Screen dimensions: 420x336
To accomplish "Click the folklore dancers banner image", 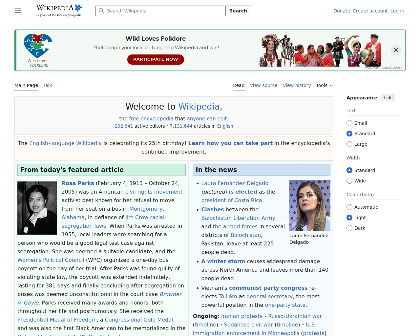I will click(x=320, y=50).
